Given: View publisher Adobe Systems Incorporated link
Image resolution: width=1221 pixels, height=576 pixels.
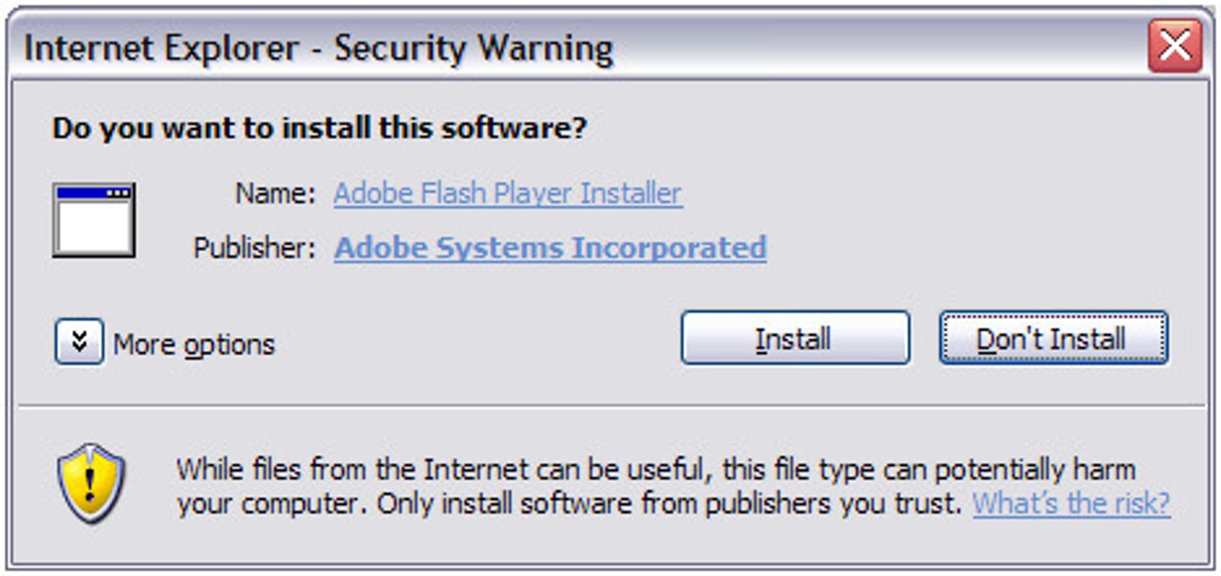Looking at the screenshot, I should (550, 248).
